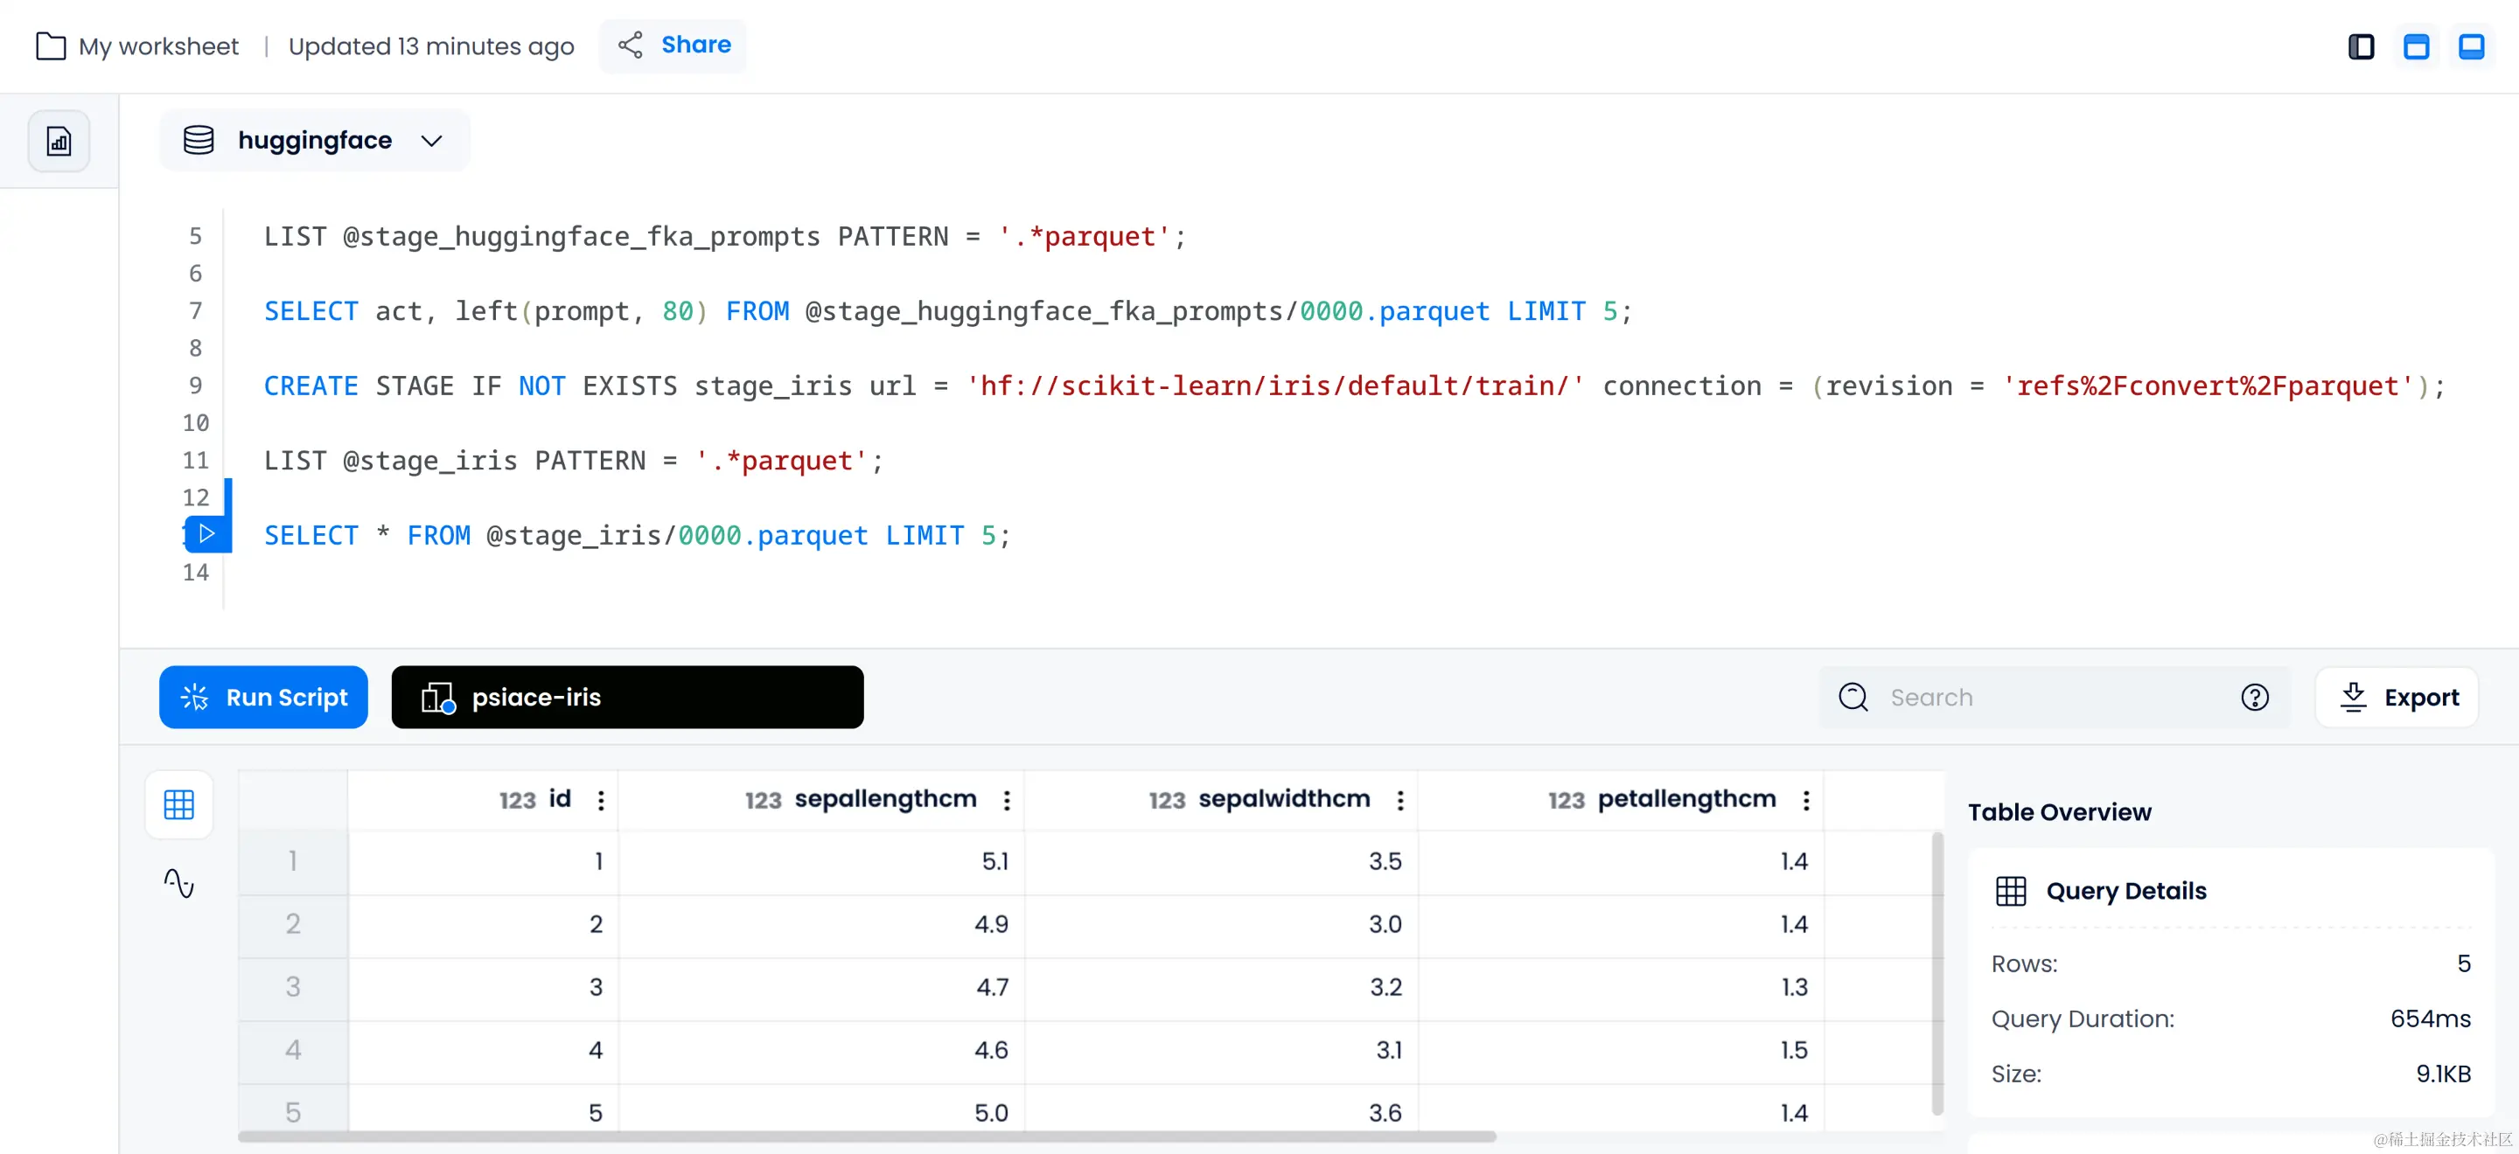The width and height of the screenshot is (2519, 1154).
Task: Click the run query arrow beside line 13
Action: [206, 533]
